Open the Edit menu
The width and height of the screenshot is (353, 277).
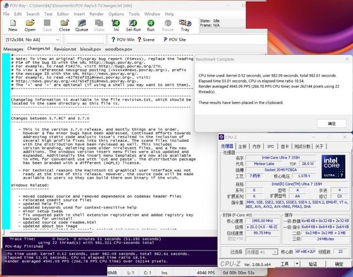point(18,14)
